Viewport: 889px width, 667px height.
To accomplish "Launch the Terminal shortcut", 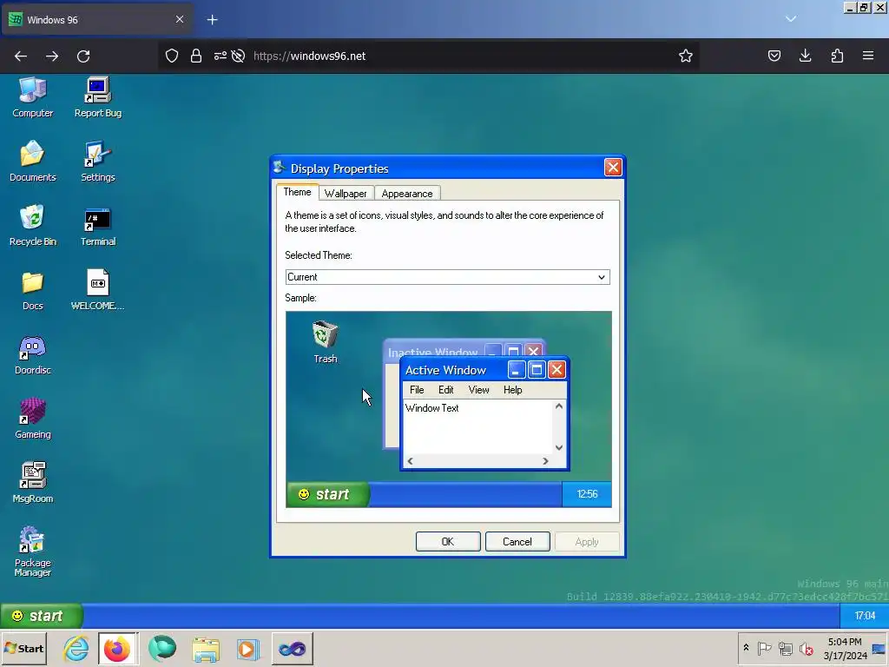I will (97, 226).
